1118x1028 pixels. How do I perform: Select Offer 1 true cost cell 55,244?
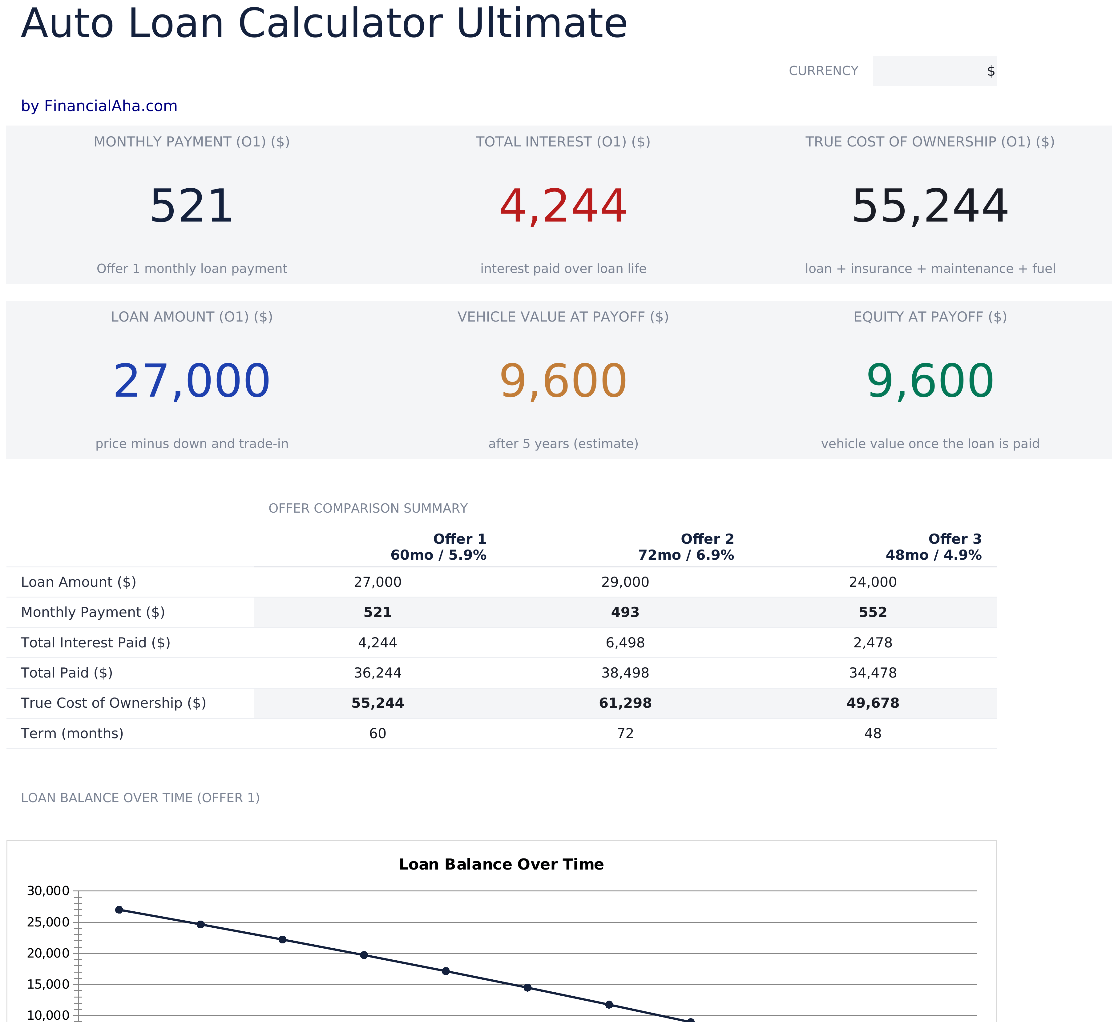click(377, 703)
